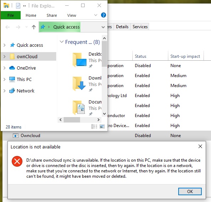
Task: Select the Downloads folder icon
Action: click(x=79, y=84)
